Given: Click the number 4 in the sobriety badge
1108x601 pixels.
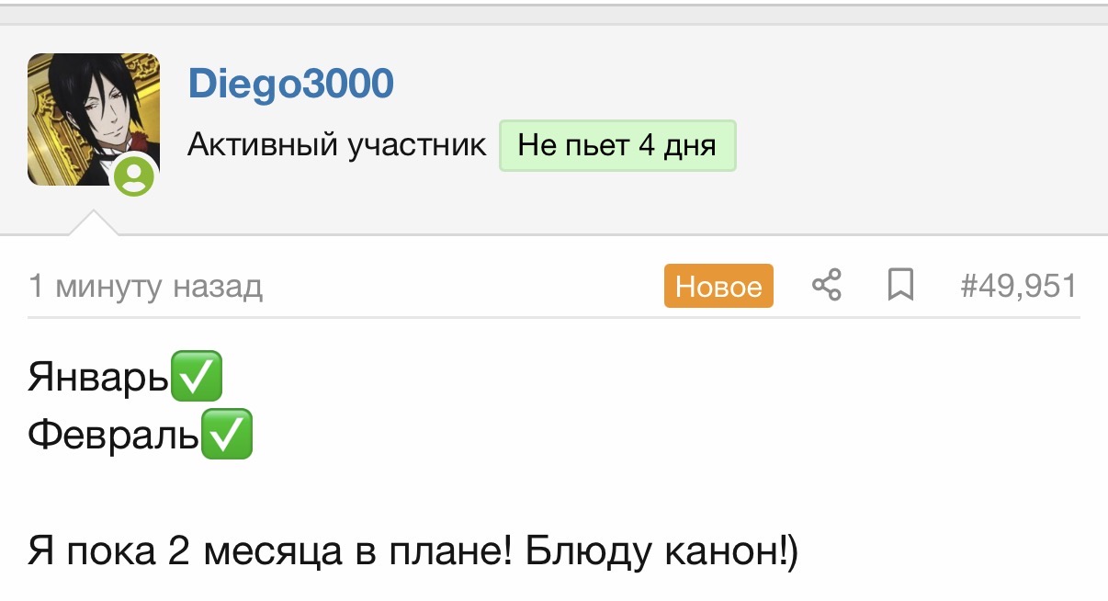Looking at the screenshot, I should pos(646,145).
